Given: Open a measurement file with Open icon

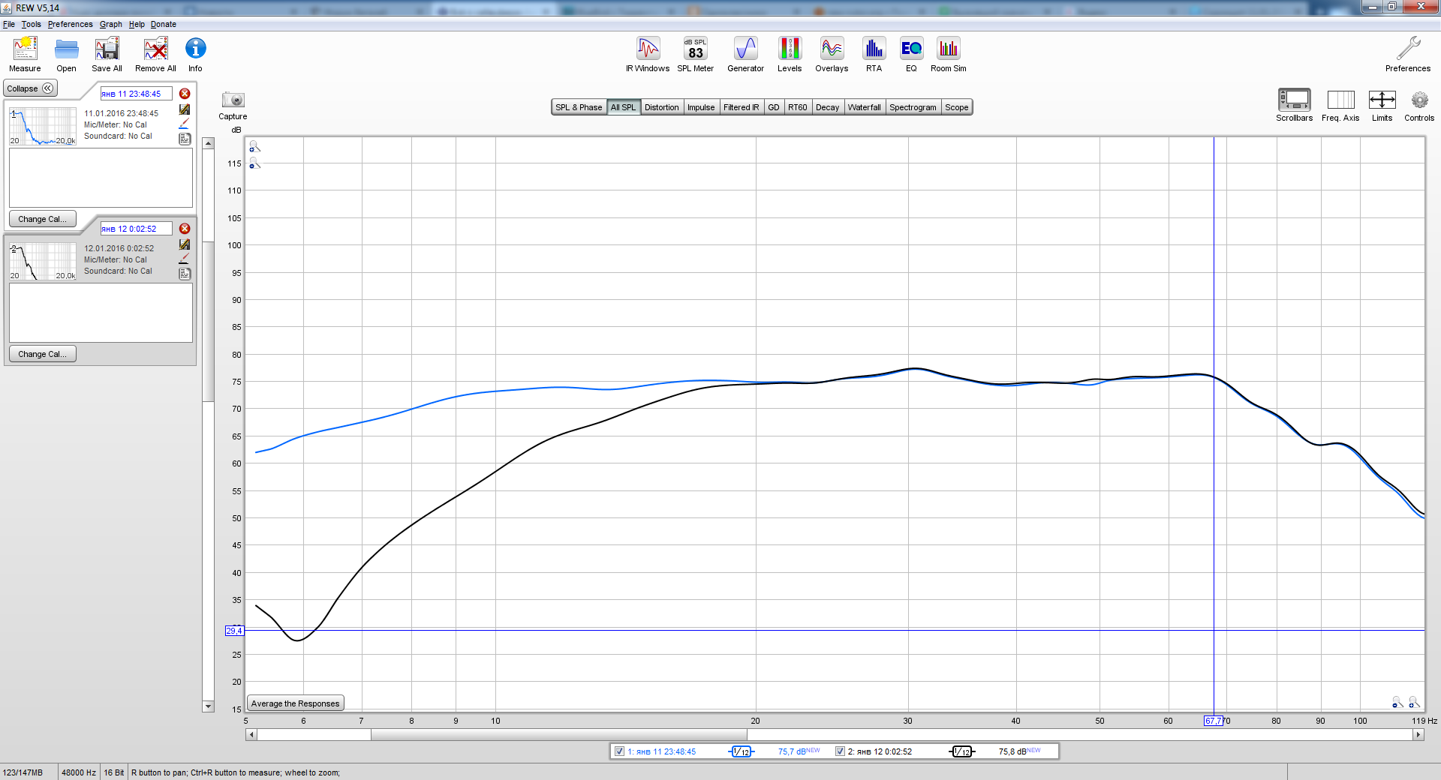Looking at the screenshot, I should (x=67, y=49).
